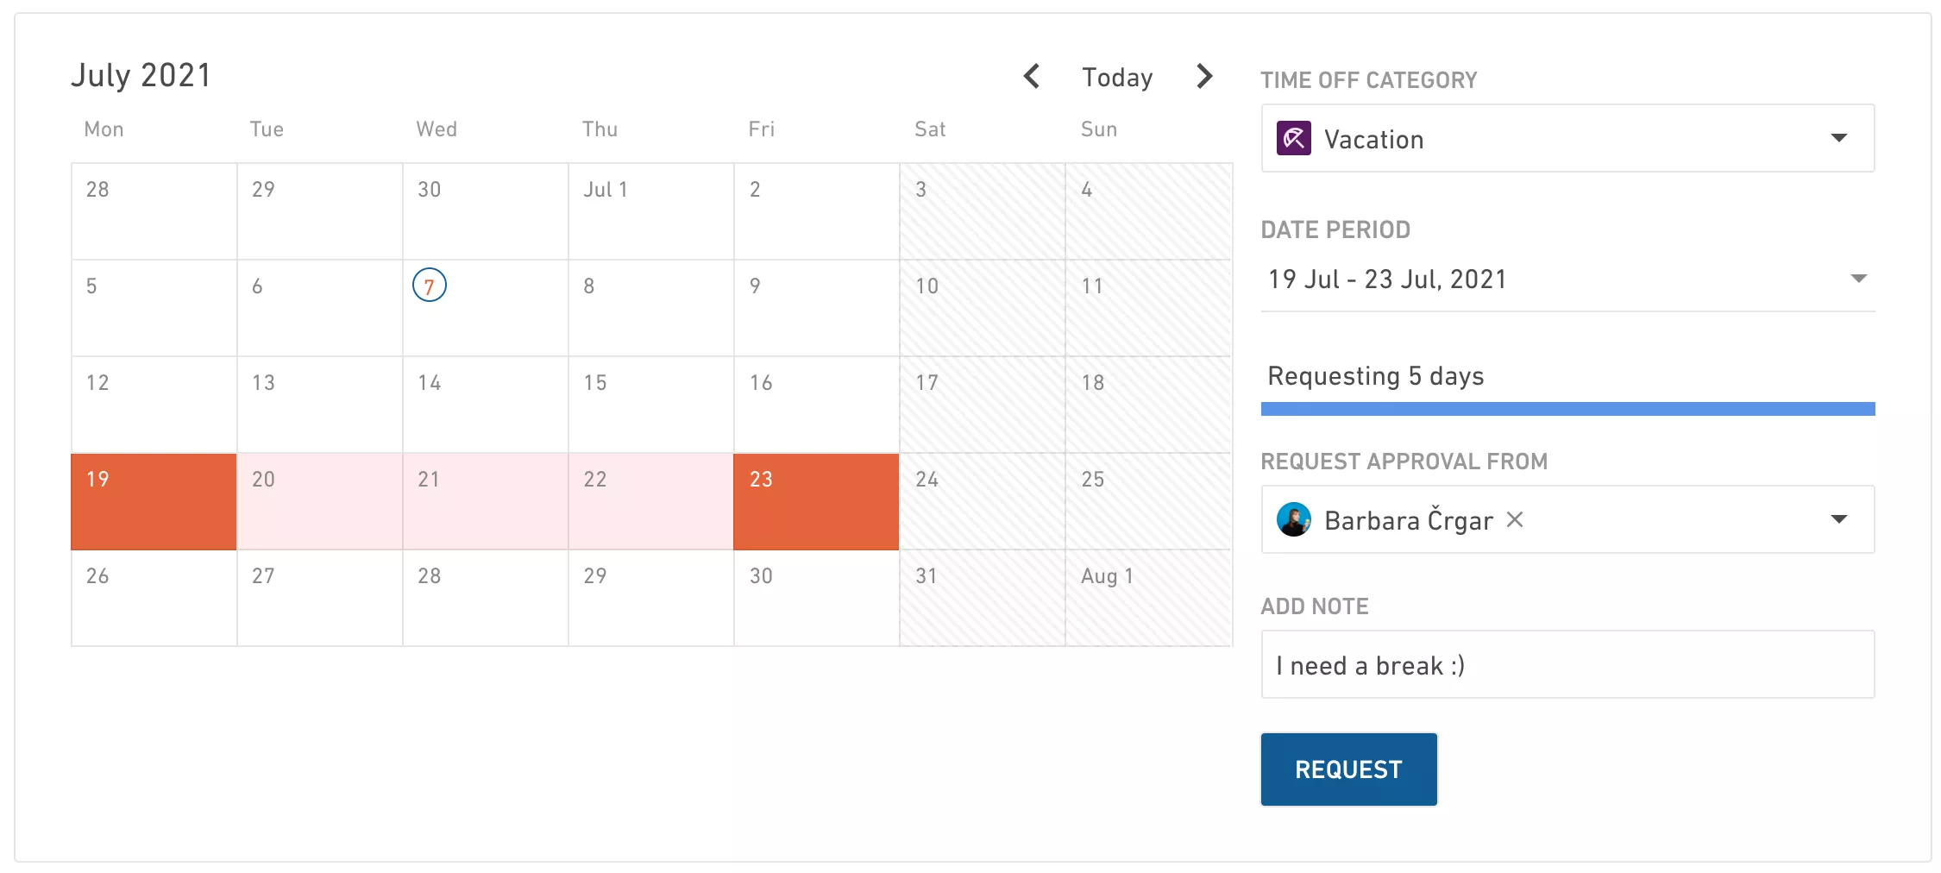Submit with the REQUEST button

(x=1348, y=769)
